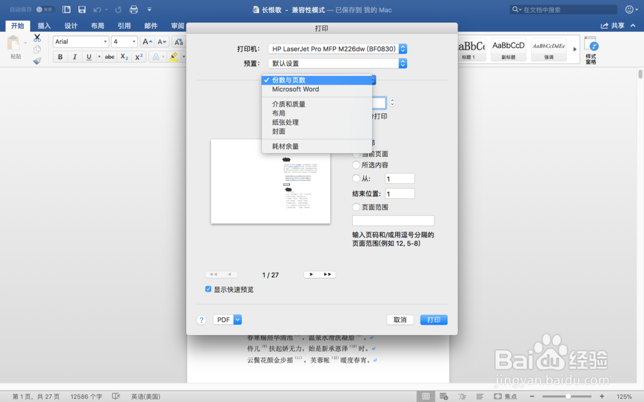
Task: Click the Share (共享) button
Action: coord(613,26)
